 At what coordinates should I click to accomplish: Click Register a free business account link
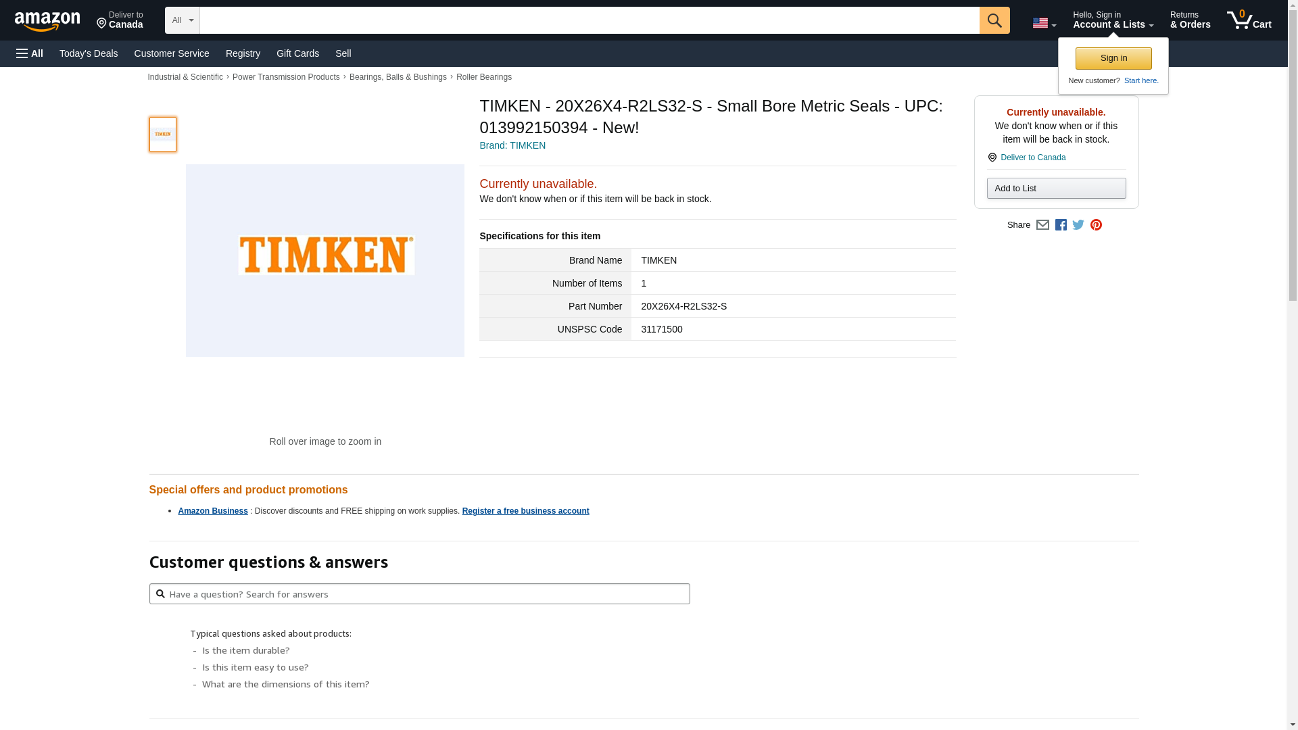525,511
